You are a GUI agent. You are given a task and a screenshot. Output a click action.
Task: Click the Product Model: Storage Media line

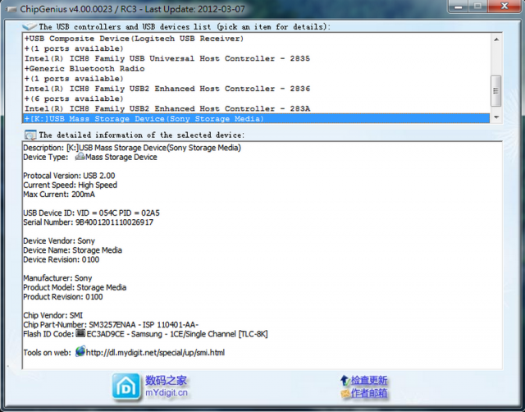[x=75, y=287]
